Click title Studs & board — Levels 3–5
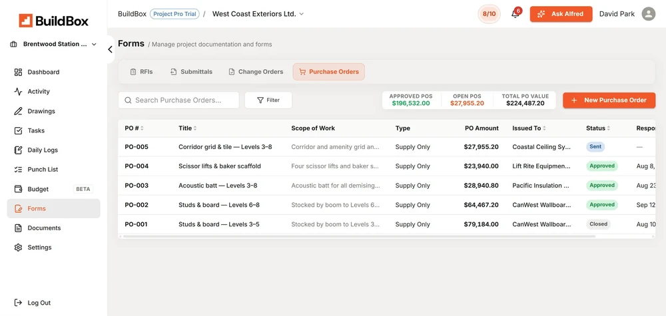The image size is (666, 316). click(x=218, y=224)
